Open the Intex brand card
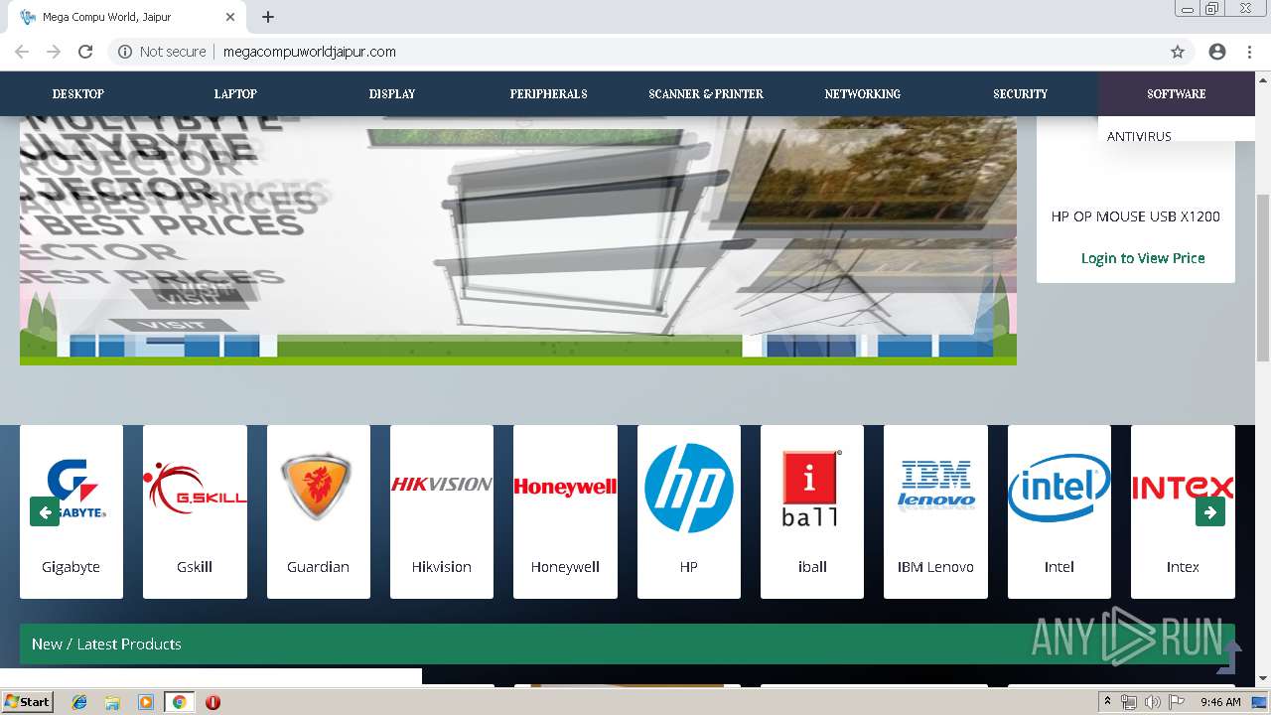The height and width of the screenshot is (715, 1271). 1183,511
